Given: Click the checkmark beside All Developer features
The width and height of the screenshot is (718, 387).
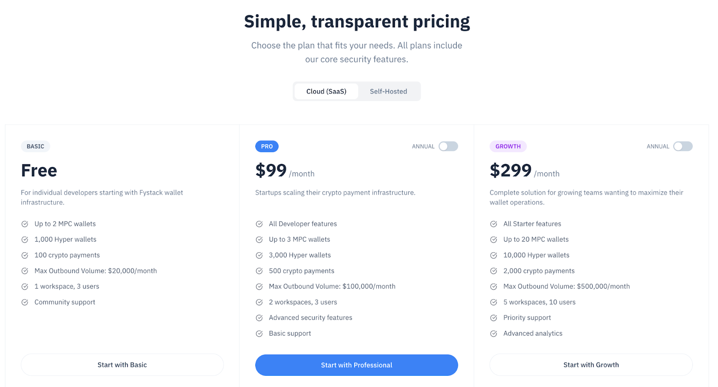Looking at the screenshot, I should point(259,224).
